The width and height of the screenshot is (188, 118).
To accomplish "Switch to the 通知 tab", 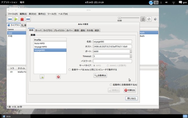I will [x=83, y=30].
